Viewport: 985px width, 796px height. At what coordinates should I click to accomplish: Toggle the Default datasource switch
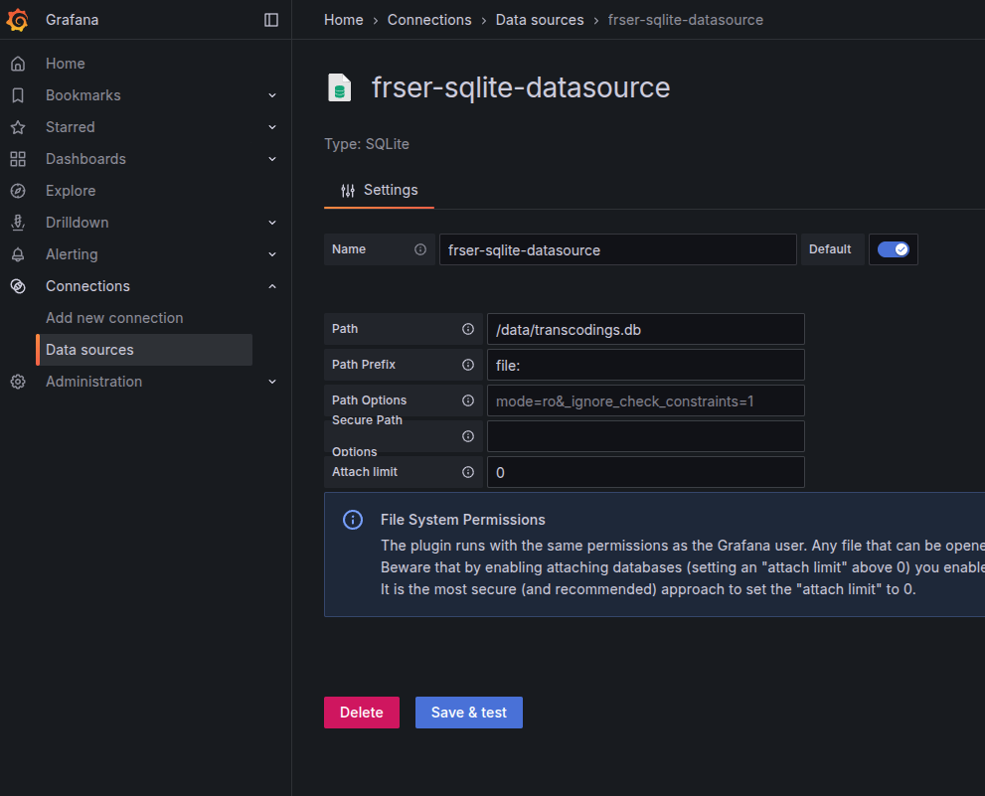[893, 249]
